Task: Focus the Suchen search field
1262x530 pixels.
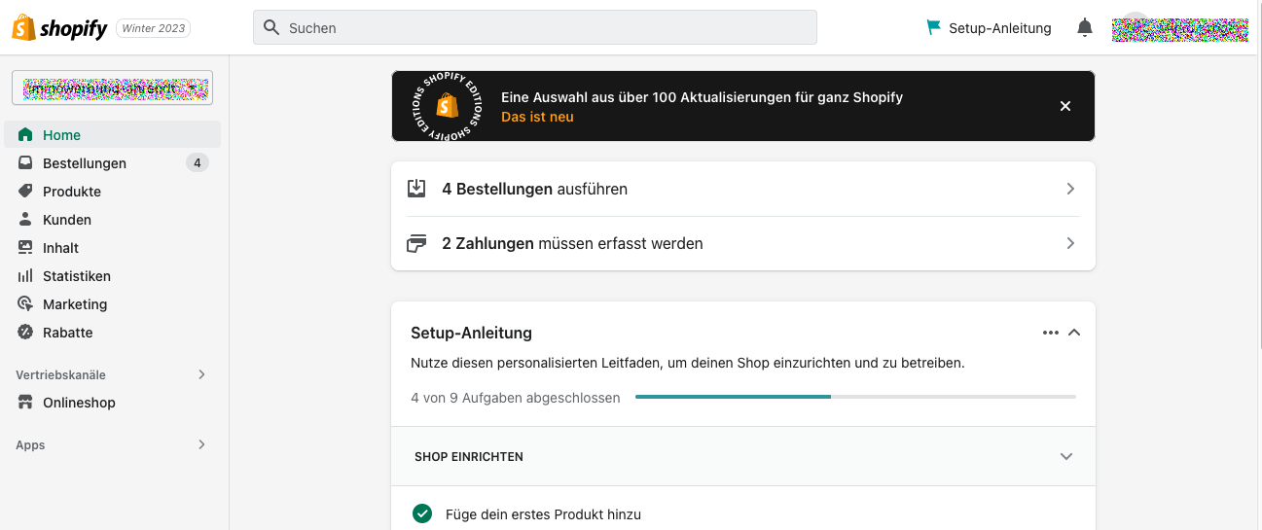Action: (534, 27)
